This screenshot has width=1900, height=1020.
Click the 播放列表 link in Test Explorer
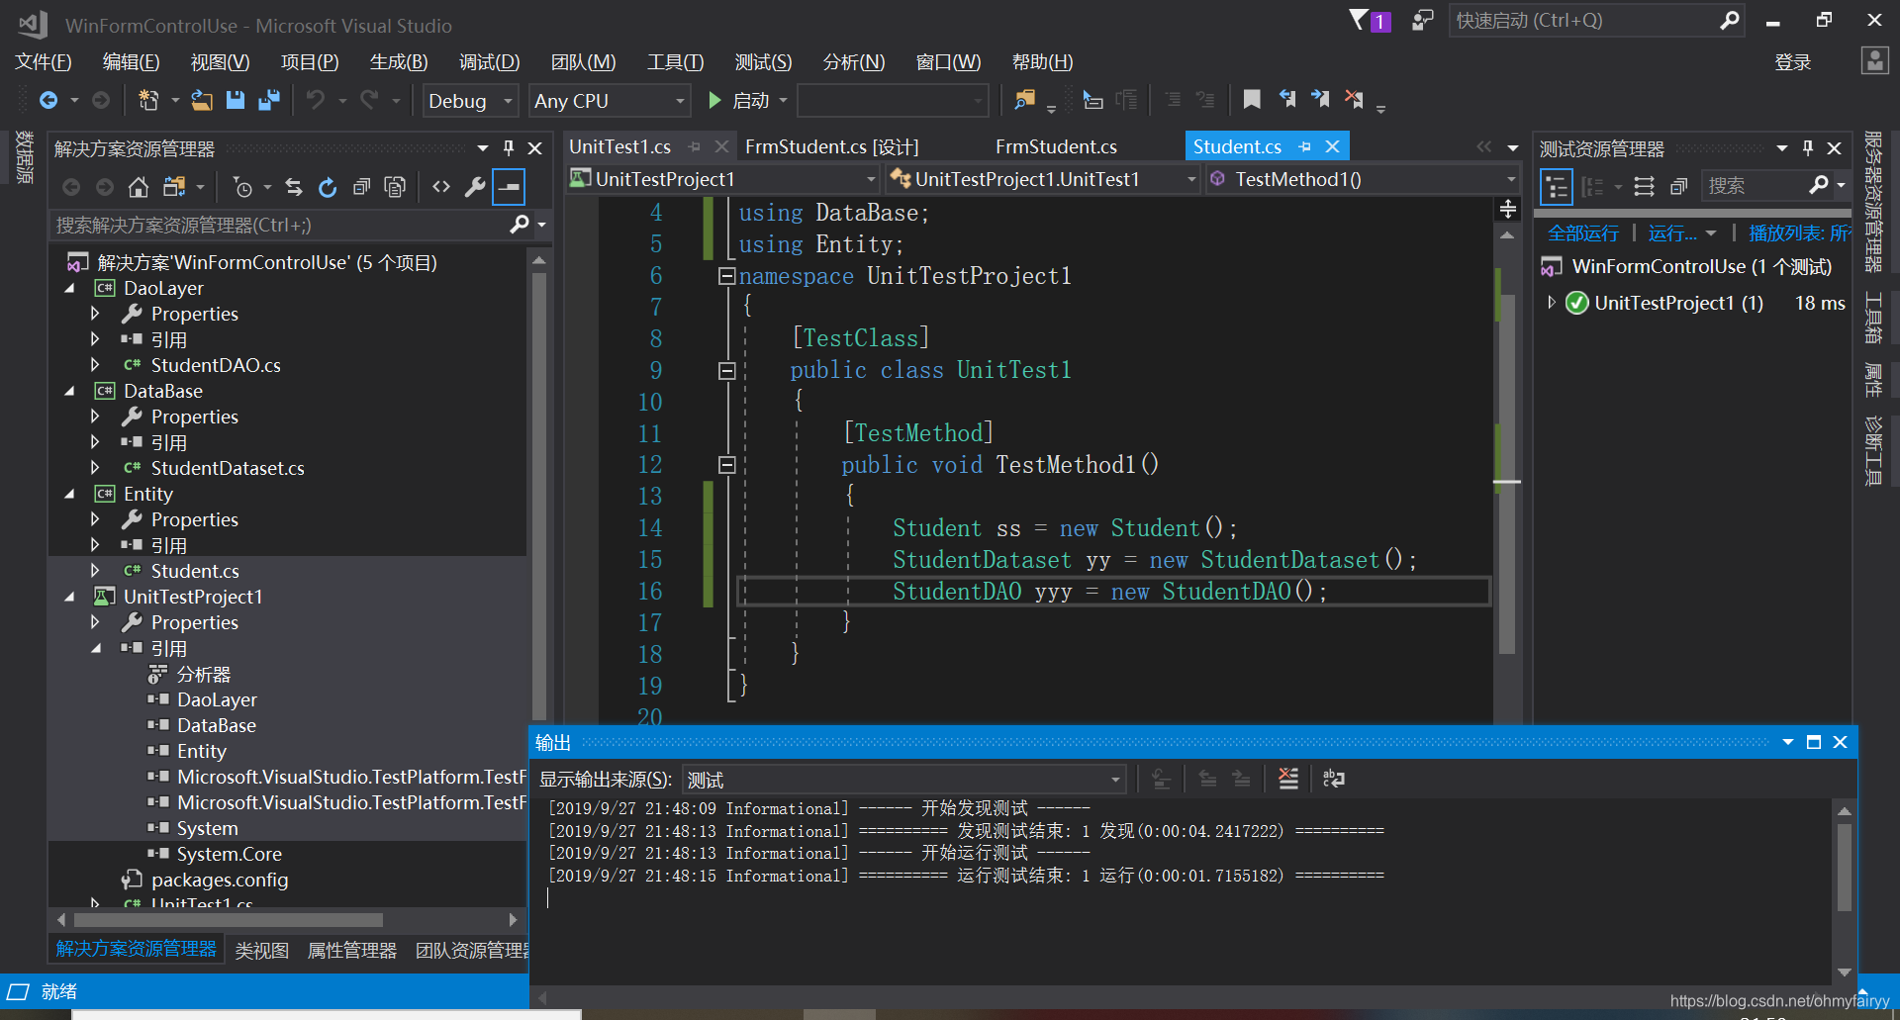point(1799,233)
